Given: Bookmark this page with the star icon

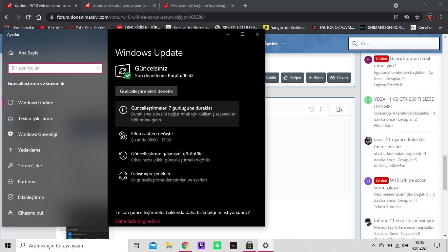Looking at the screenshot, I should (417, 17).
